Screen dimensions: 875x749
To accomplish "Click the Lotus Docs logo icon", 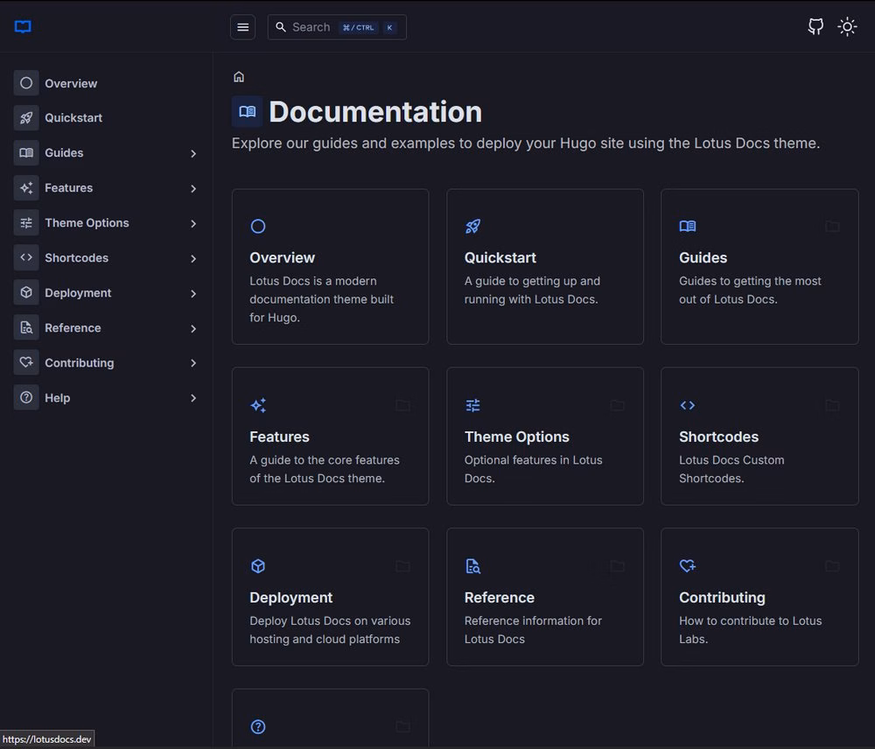I will [23, 27].
